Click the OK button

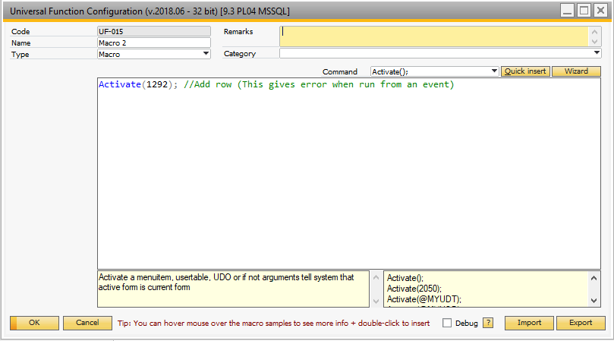coord(34,323)
